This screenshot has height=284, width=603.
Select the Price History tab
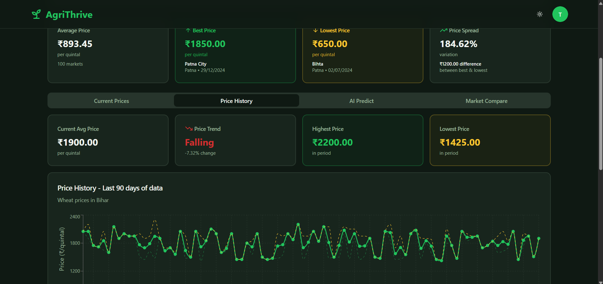pyautogui.click(x=236, y=101)
